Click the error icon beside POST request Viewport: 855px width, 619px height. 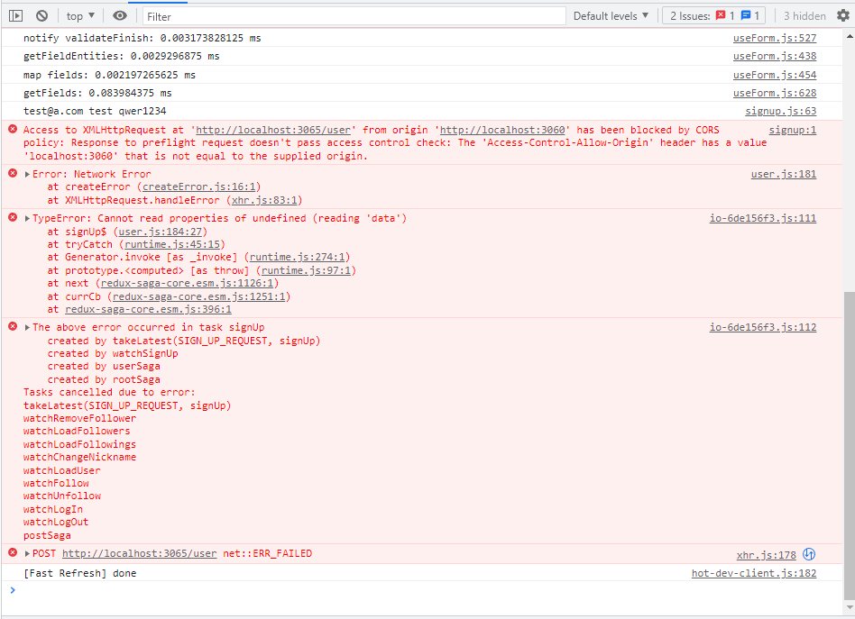click(x=13, y=552)
